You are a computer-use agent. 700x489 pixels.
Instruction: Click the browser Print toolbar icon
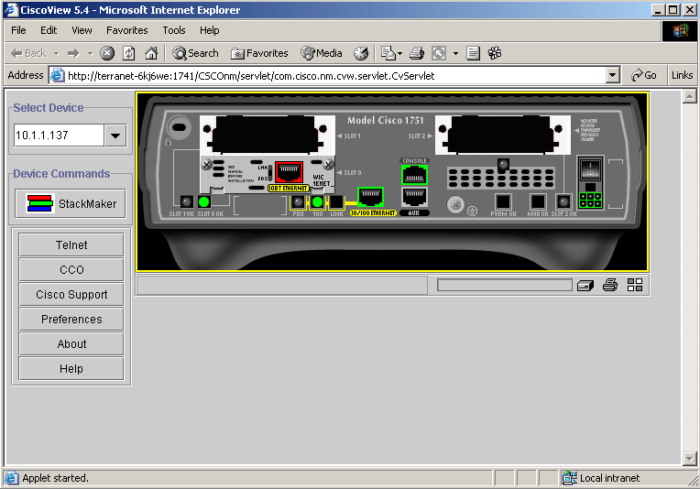tap(417, 53)
